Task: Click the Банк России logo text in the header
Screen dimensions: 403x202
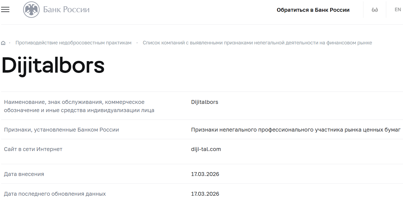Action: [x=66, y=9]
